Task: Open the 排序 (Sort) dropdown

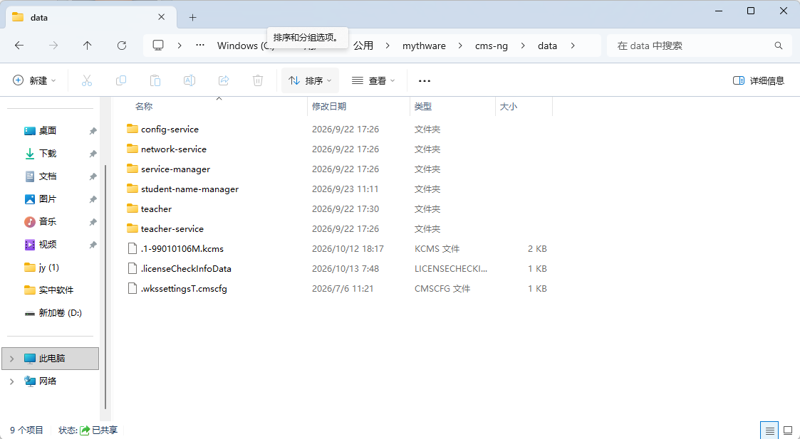Action: pos(310,80)
